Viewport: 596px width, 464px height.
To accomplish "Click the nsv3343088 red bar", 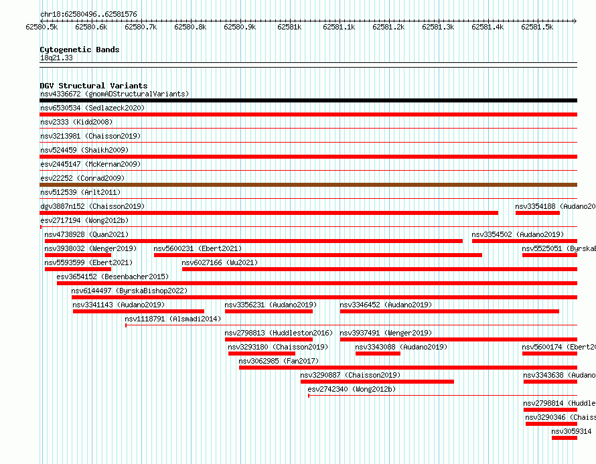I will coord(378,354).
